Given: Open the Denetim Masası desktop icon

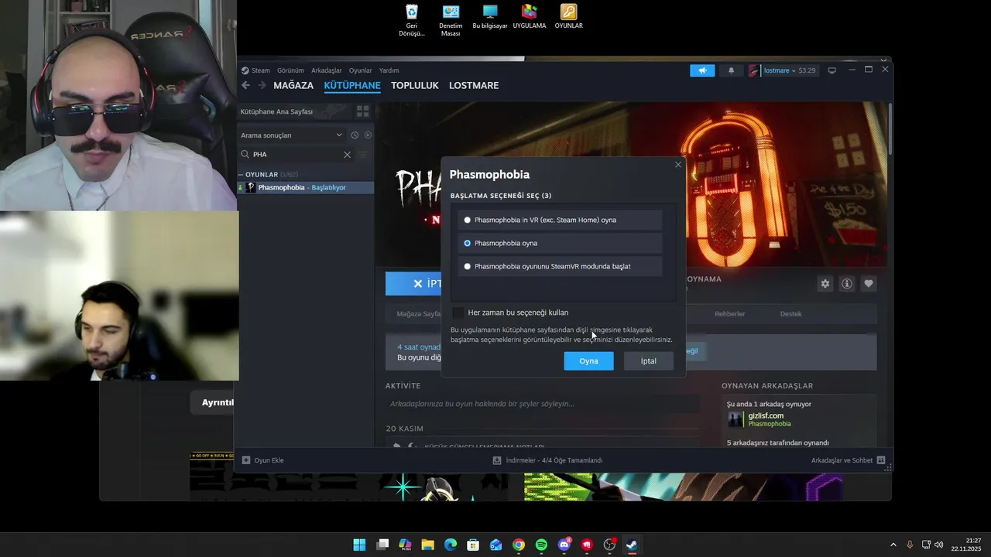Looking at the screenshot, I should pos(451,21).
